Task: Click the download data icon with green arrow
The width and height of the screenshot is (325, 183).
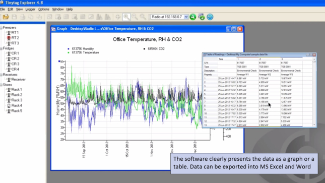Action: tap(201, 17)
